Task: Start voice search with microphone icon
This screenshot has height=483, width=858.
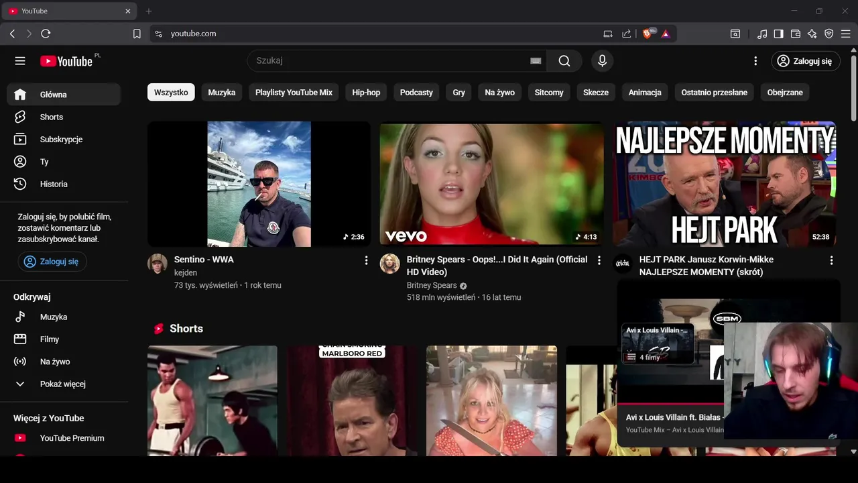Action: click(602, 61)
